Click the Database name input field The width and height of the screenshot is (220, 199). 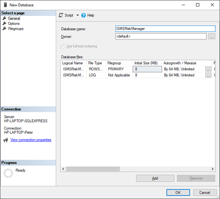[165, 29]
